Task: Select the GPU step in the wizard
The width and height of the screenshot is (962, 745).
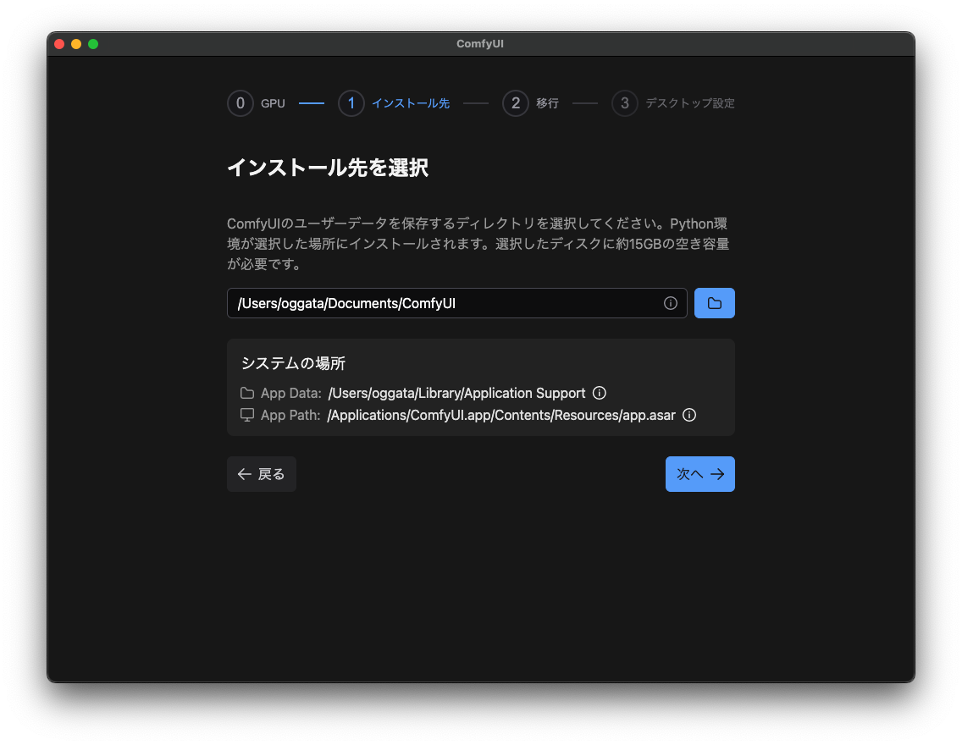Action: click(x=273, y=102)
